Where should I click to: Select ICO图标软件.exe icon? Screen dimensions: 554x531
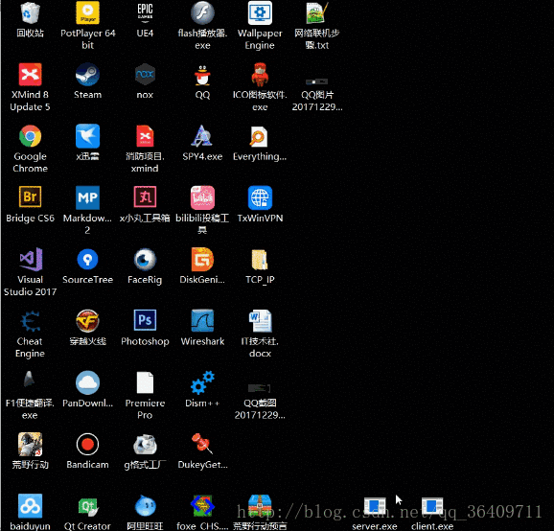260,75
